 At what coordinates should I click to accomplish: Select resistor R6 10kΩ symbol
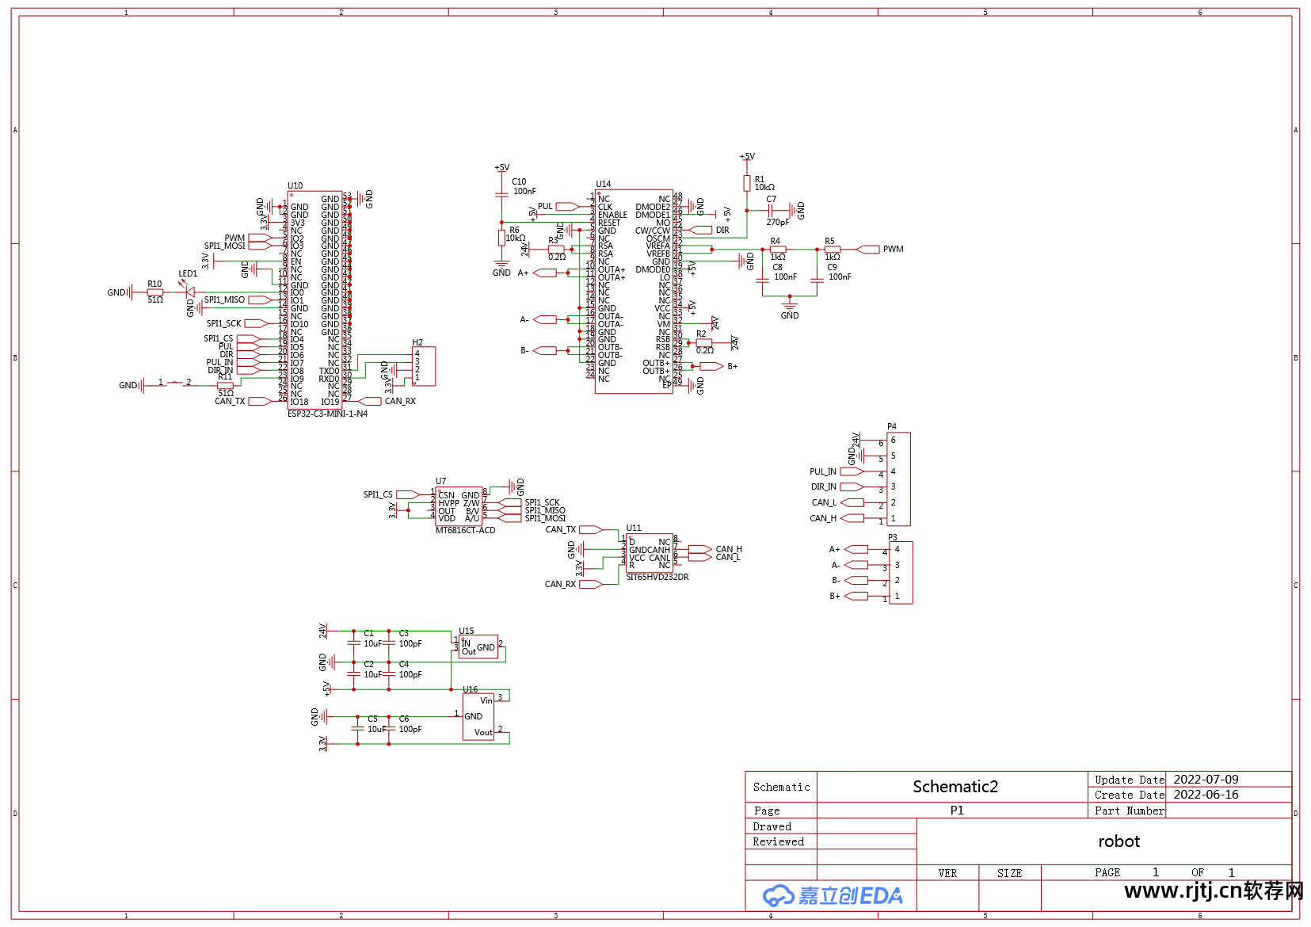pos(501,238)
